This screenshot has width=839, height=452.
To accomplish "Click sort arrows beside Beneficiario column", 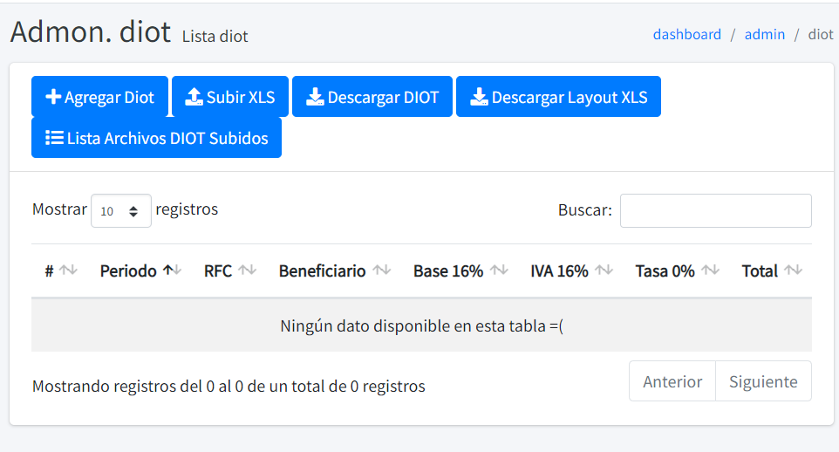I will tap(381, 271).
